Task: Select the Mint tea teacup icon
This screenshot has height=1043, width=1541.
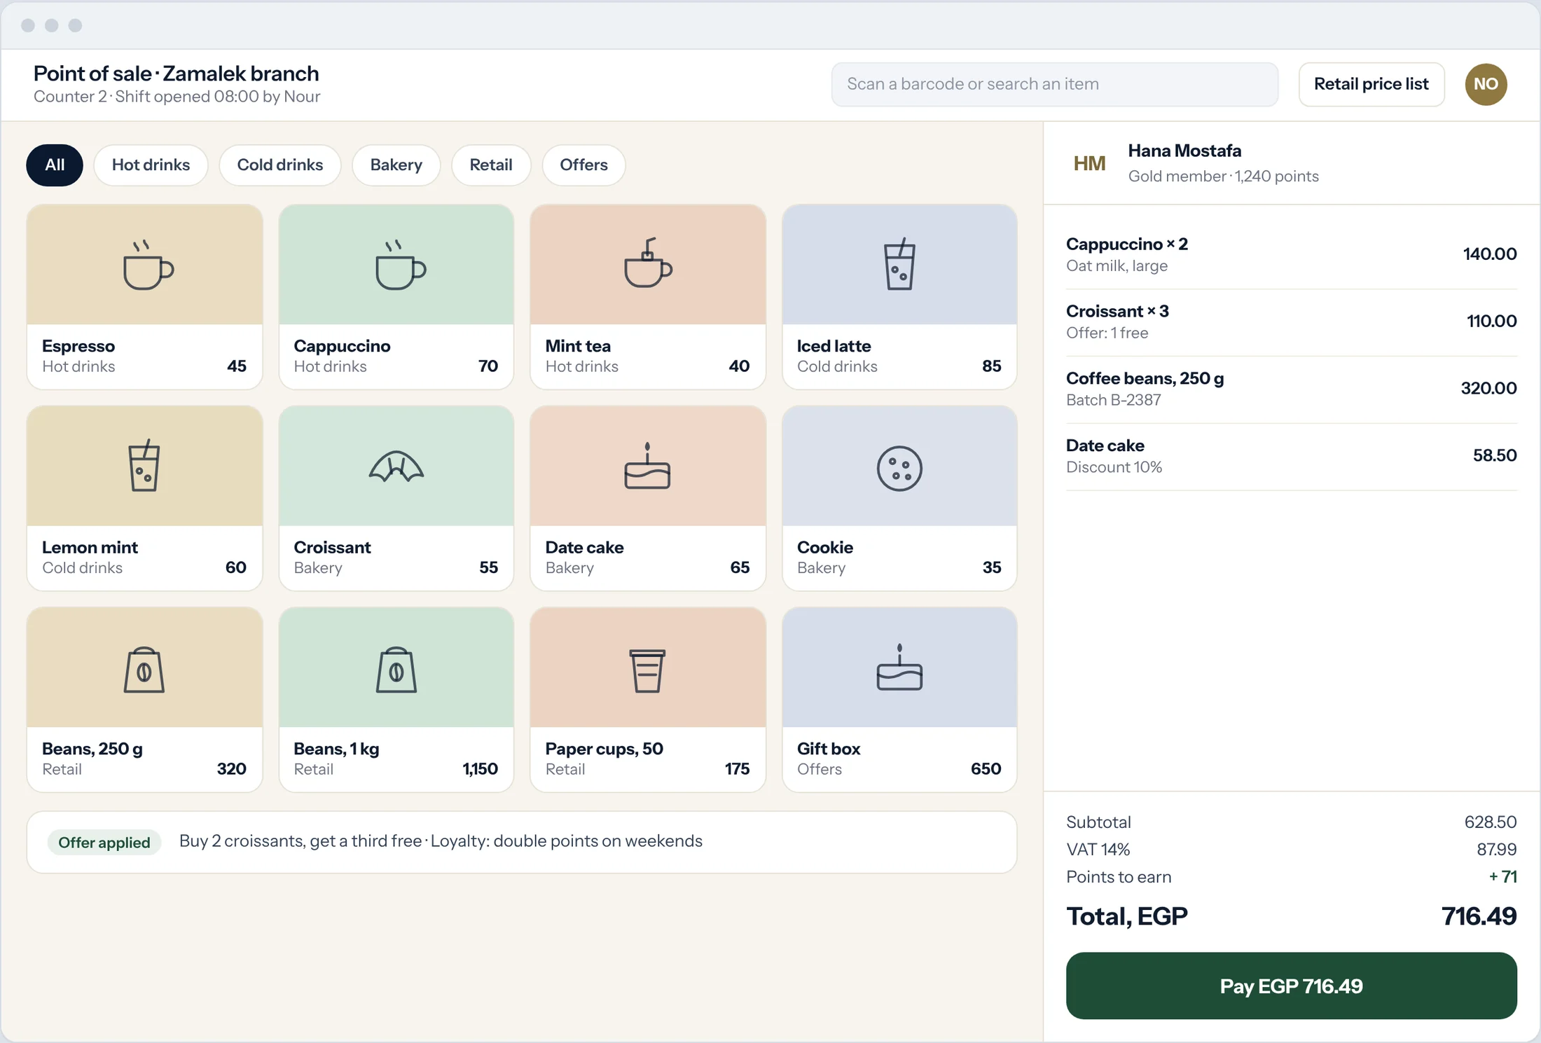Action: tap(648, 262)
